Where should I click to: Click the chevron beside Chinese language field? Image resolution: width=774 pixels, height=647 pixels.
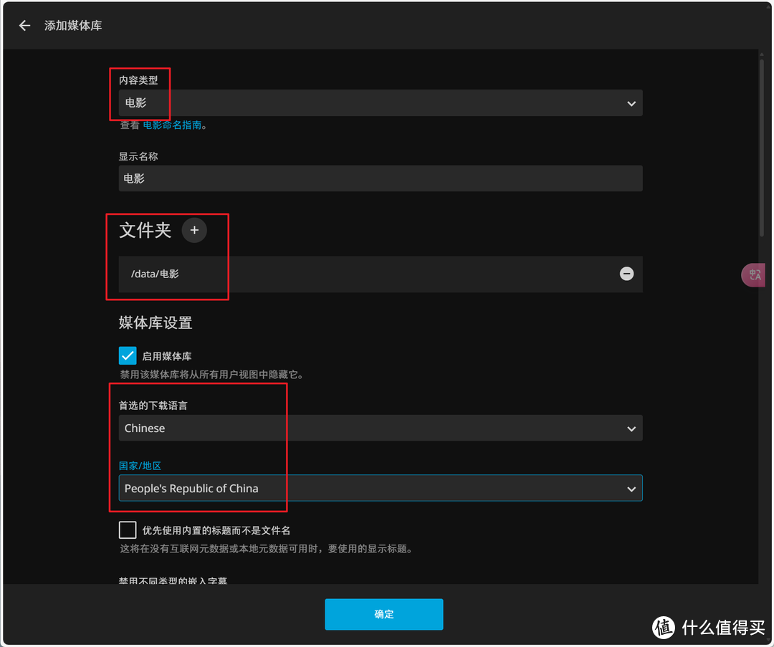[631, 428]
